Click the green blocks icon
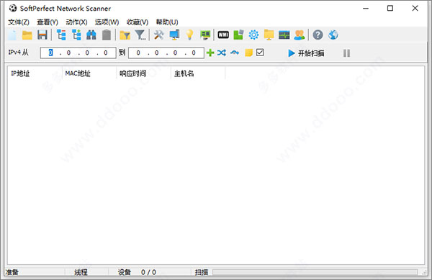The height and width of the screenshot is (280, 432). click(x=238, y=35)
